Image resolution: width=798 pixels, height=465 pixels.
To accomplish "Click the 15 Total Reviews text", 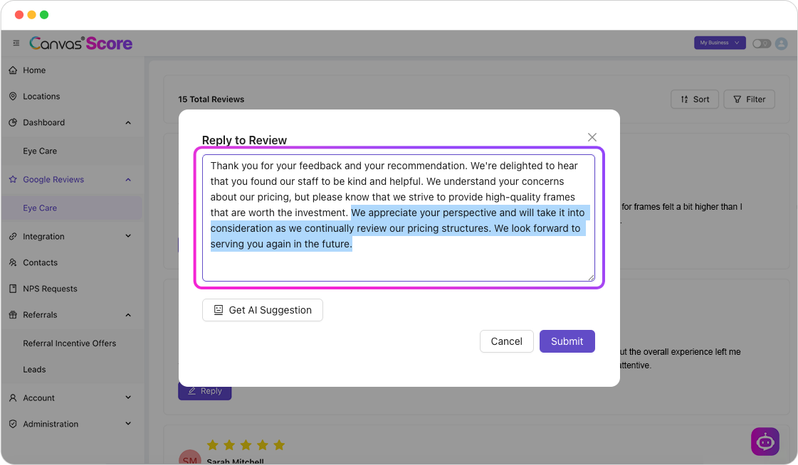I will pos(211,99).
